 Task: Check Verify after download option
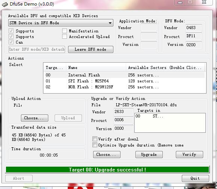click(x=95, y=139)
